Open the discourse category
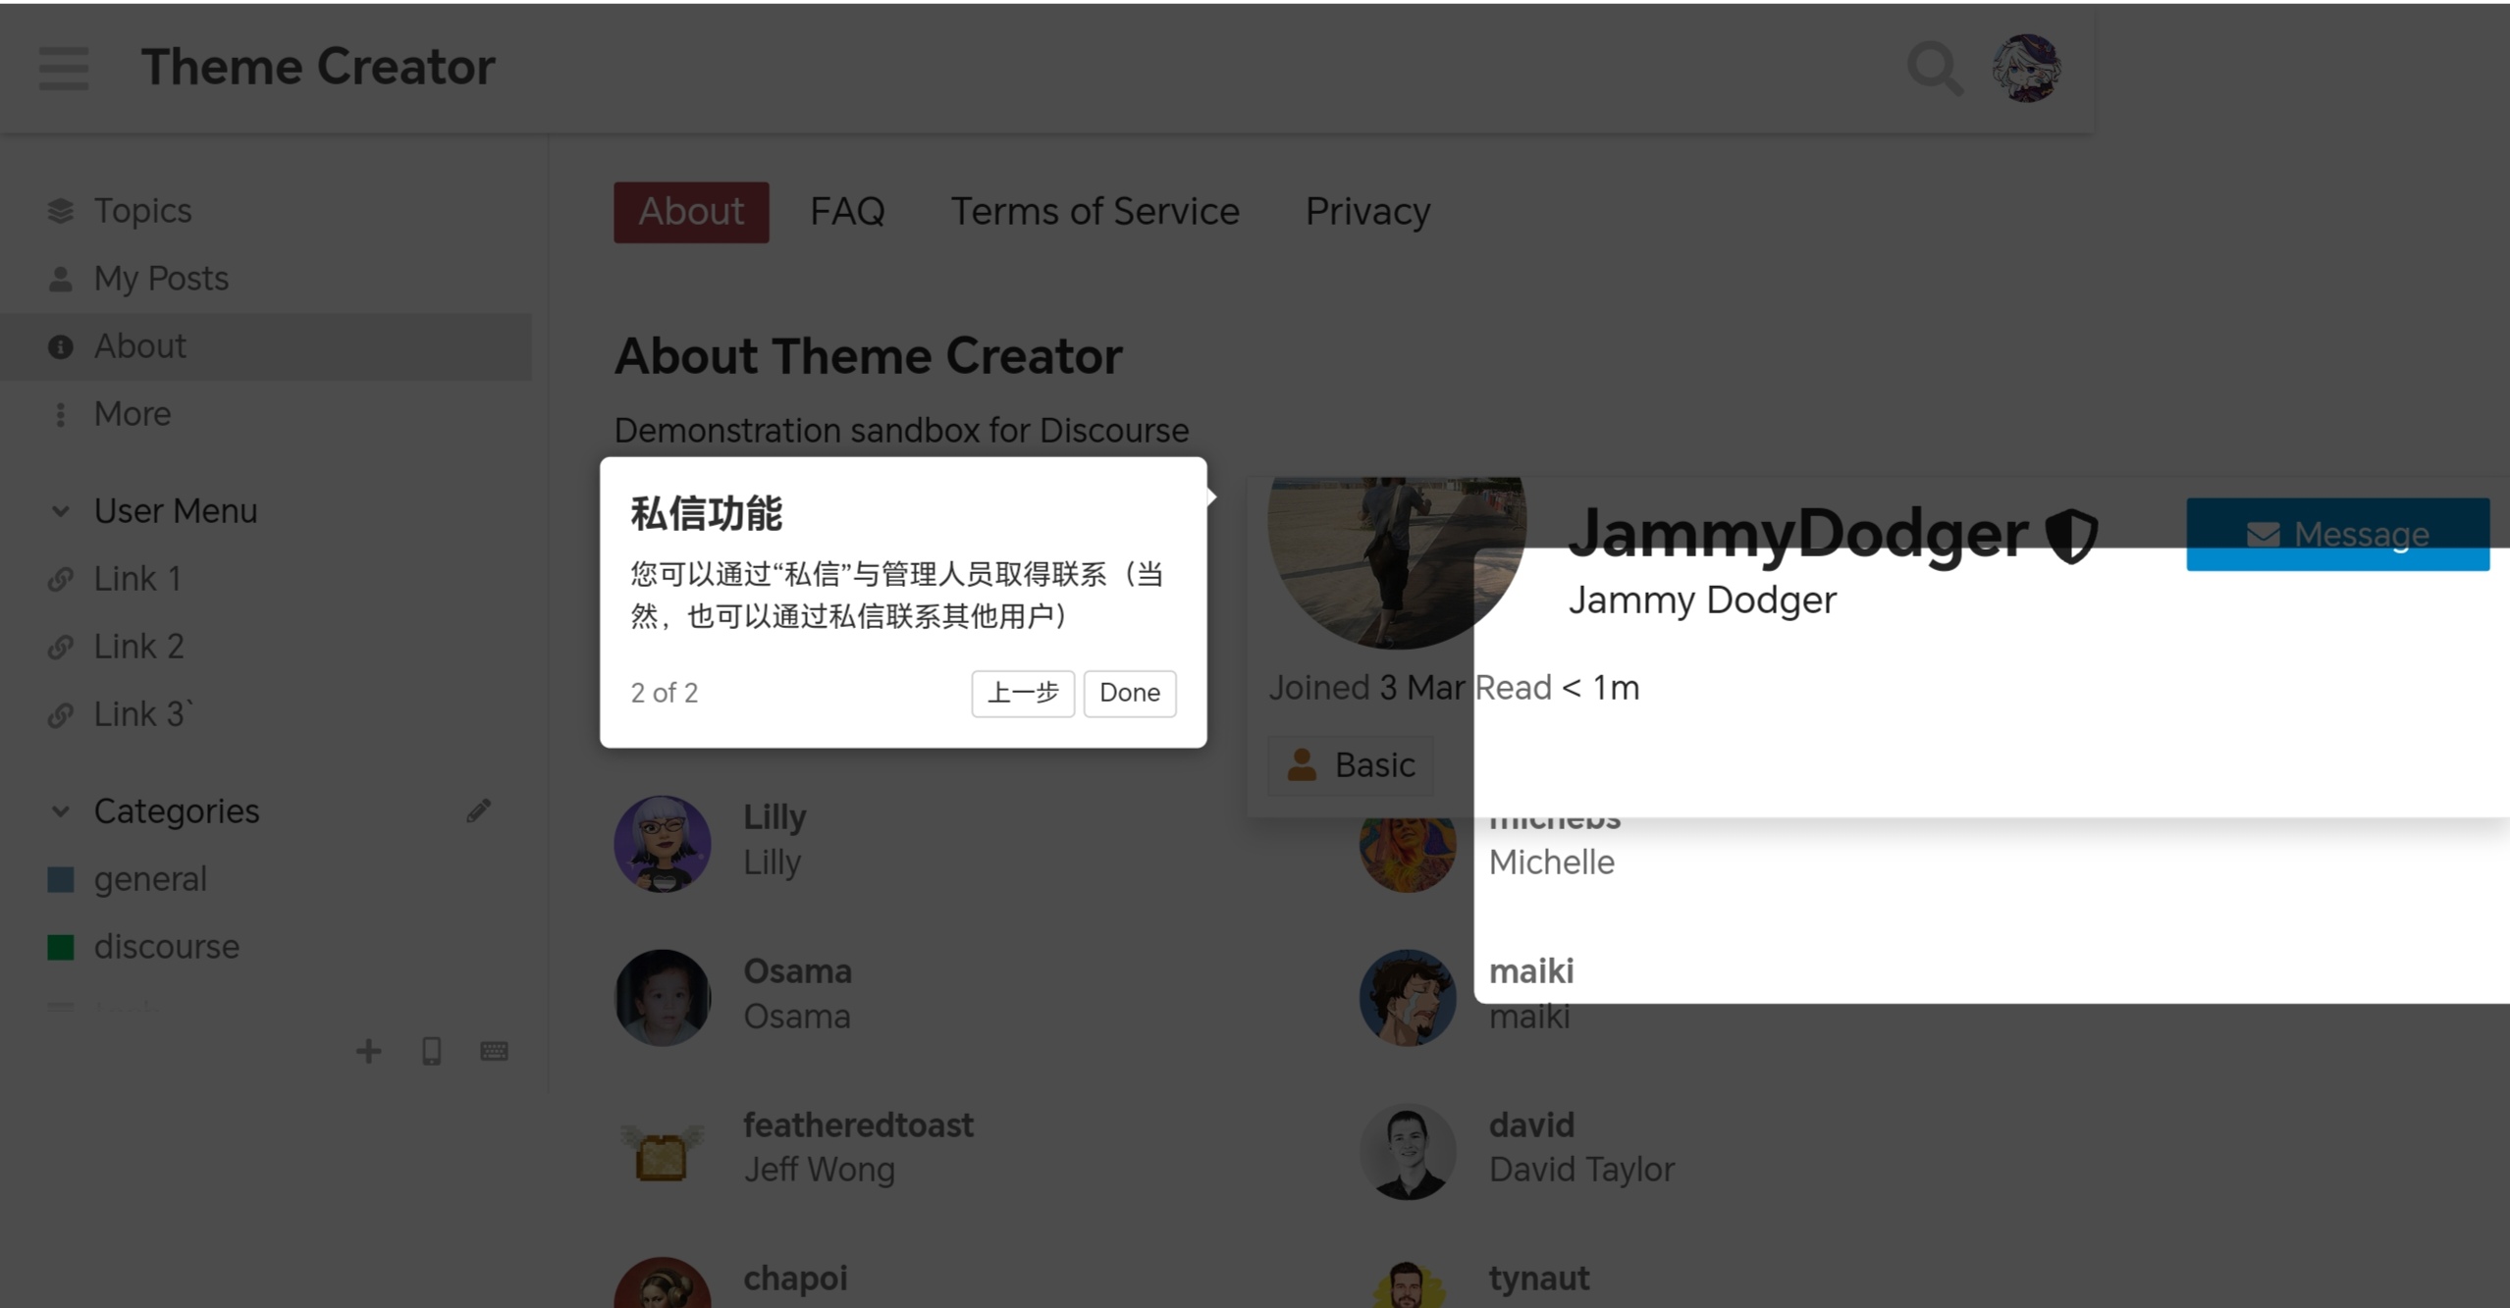The image size is (2510, 1308). click(167, 947)
